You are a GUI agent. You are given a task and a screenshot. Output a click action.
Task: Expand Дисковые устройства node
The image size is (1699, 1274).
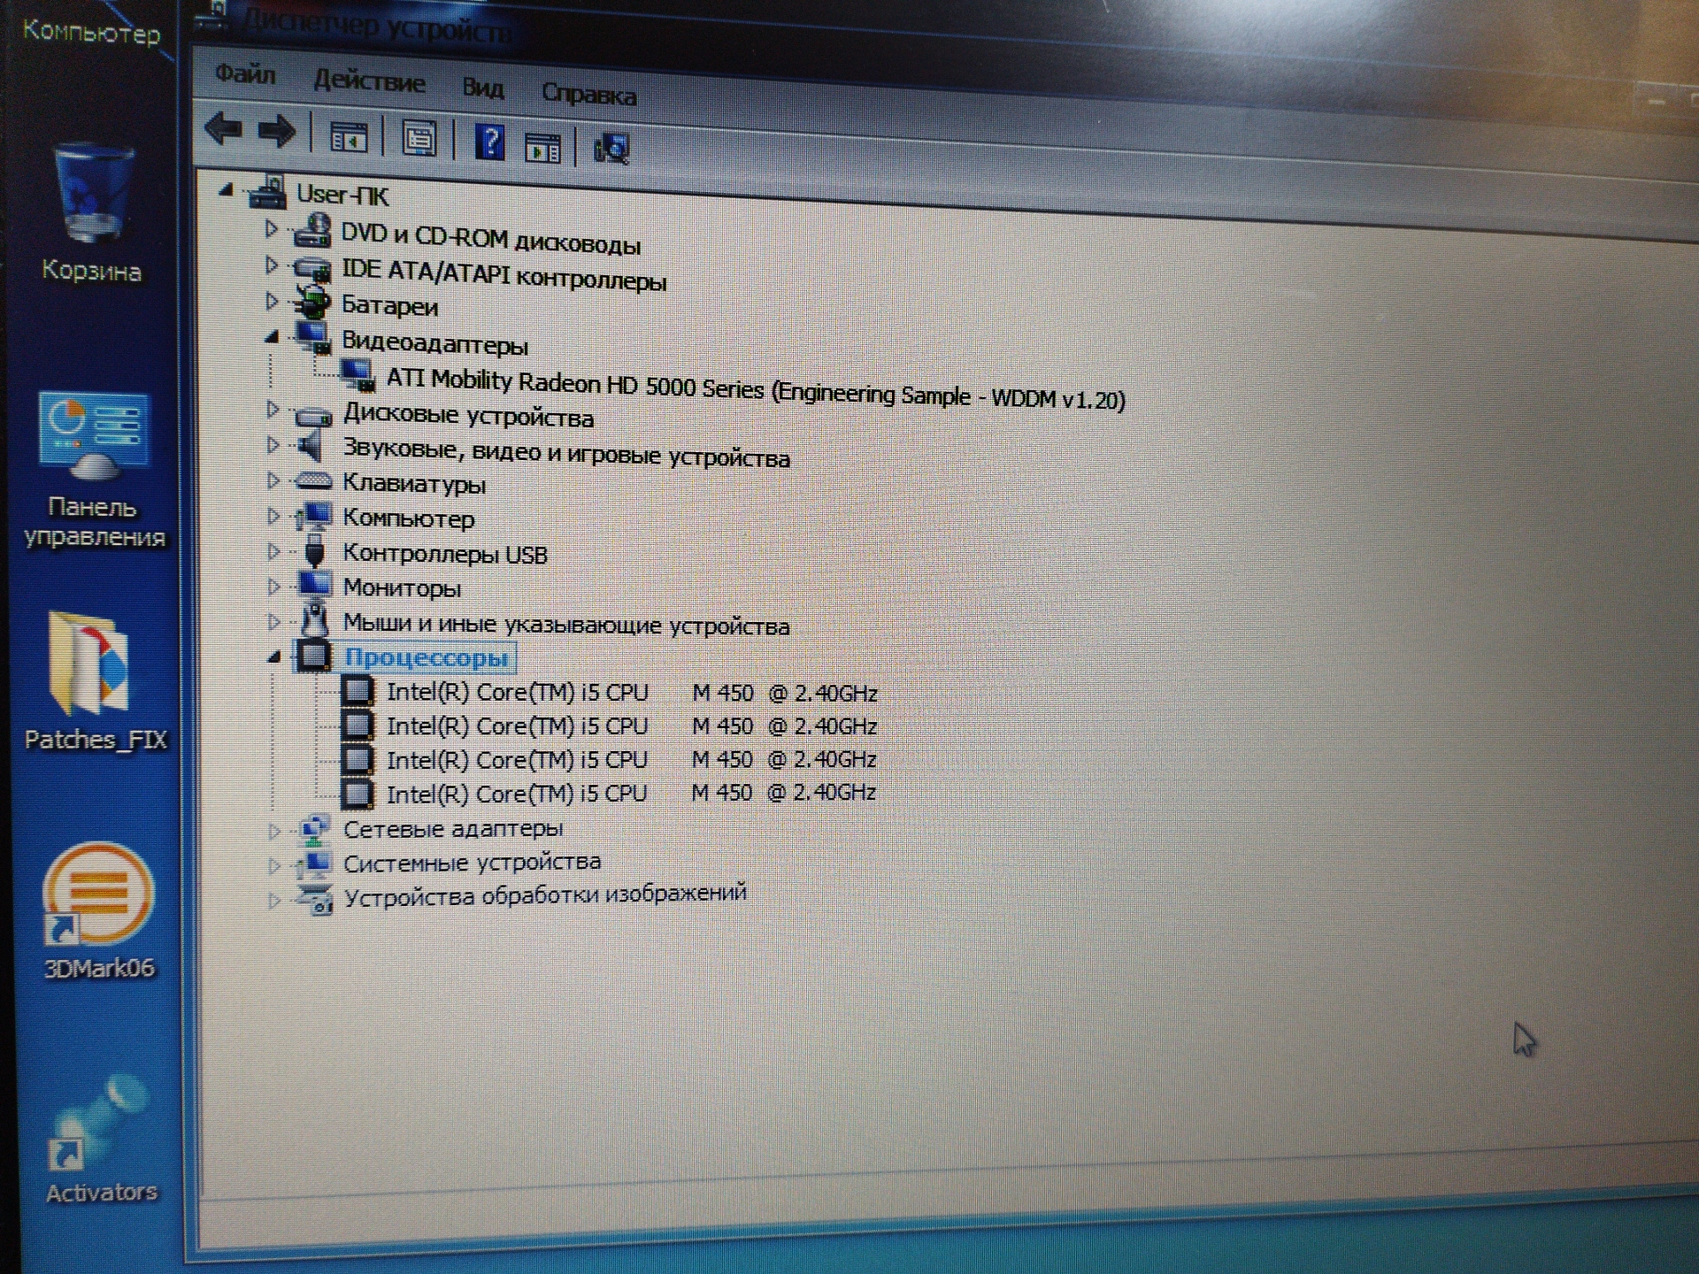273,409
